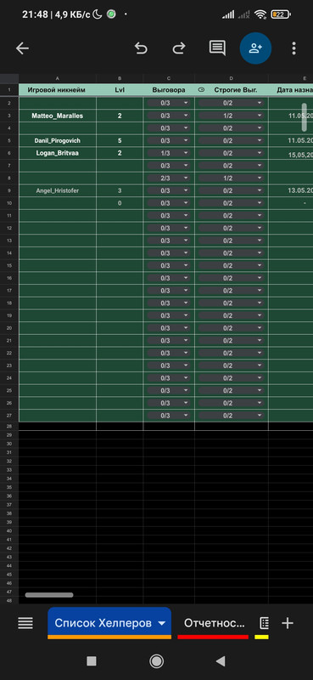Expand the Список Хелперов tab dropdown arrow
313x680 pixels.
coord(162,624)
